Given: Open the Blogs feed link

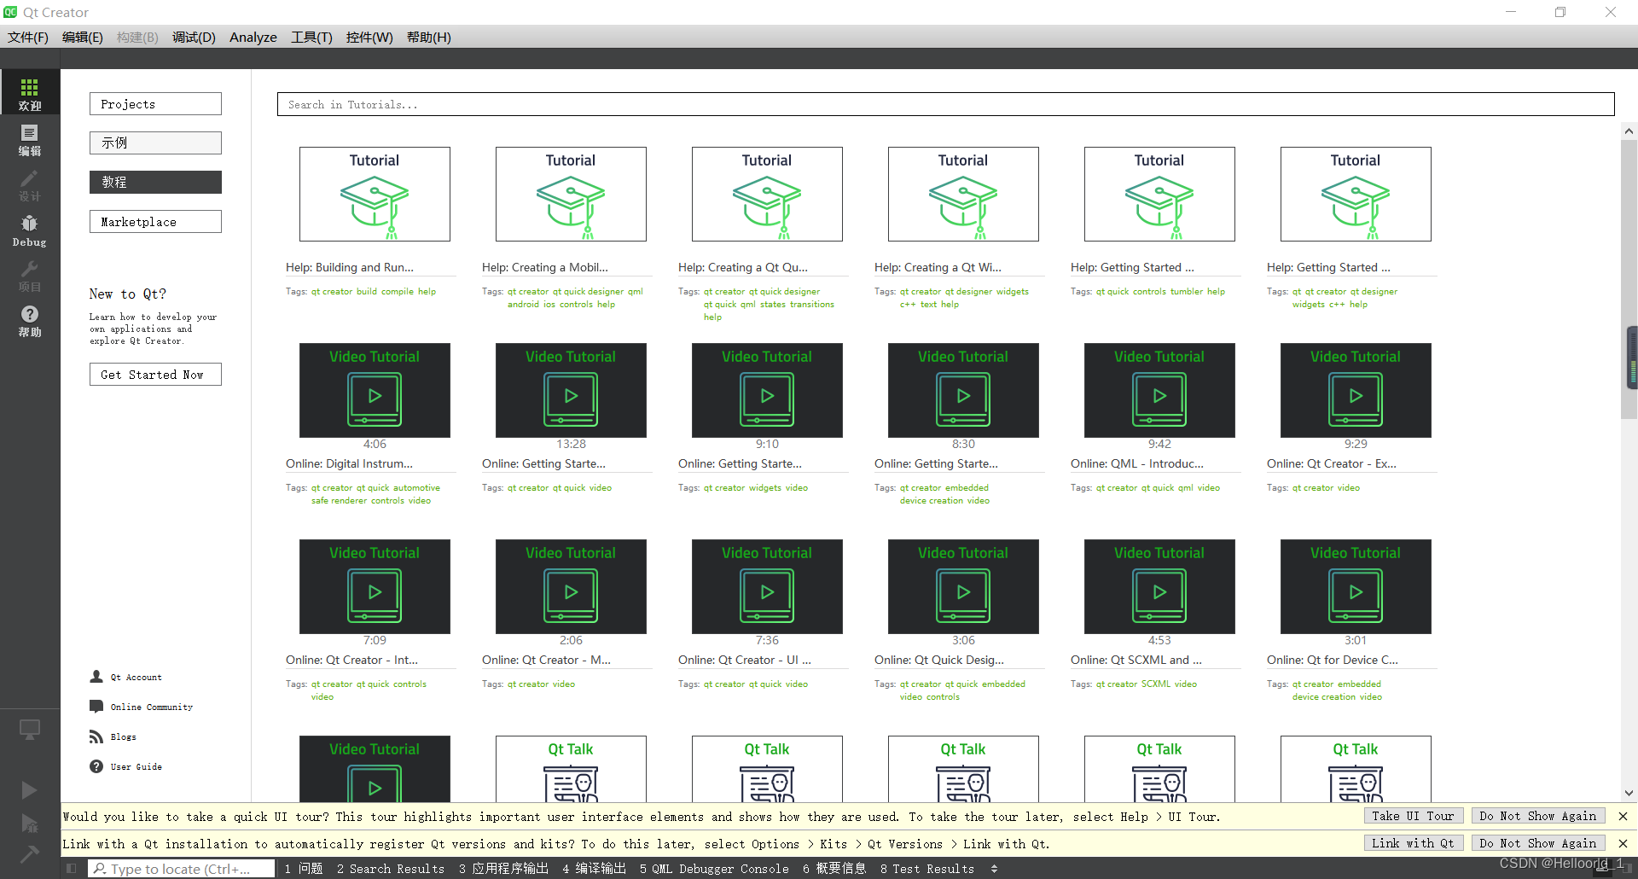Looking at the screenshot, I should [x=113, y=736].
